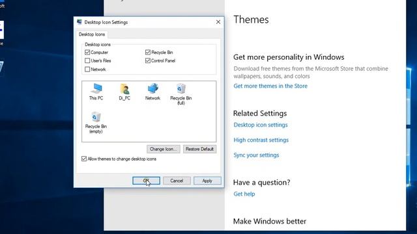Uncheck the Control Panel checkbox
This screenshot has width=417, height=234.
(x=148, y=60)
